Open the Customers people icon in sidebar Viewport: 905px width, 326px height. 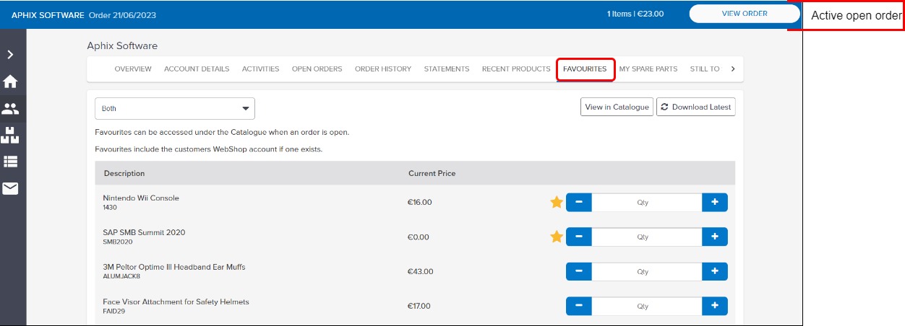pyautogui.click(x=11, y=109)
